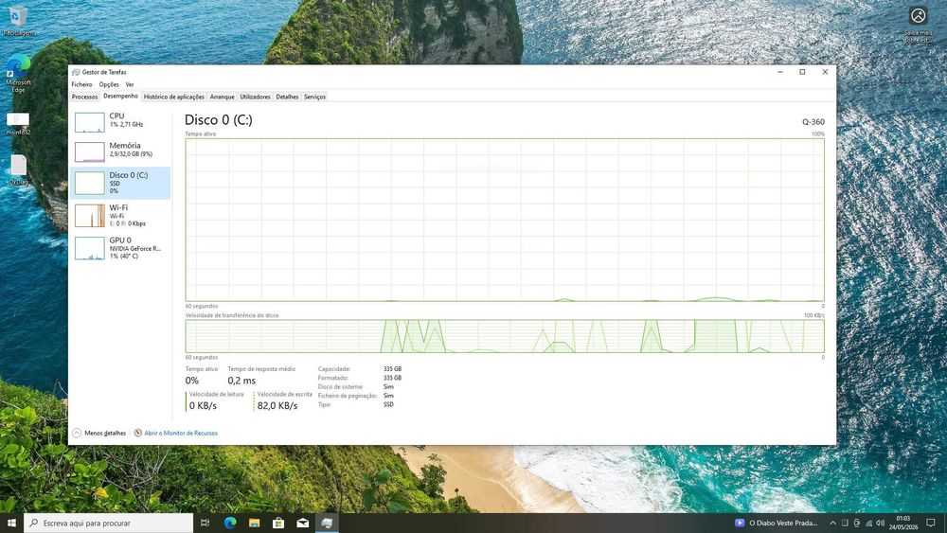Image resolution: width=947 pixels, height=533 pixels.
Task: Switch to the Serviços tab
Action: (314, 97)
